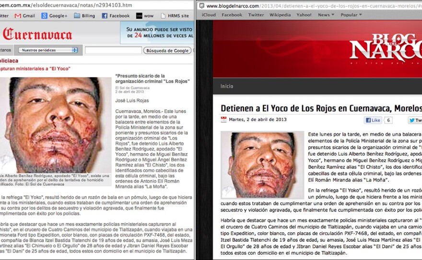
Task: Click the Facebook bookmark in left browser
Action: pos(116,16)
